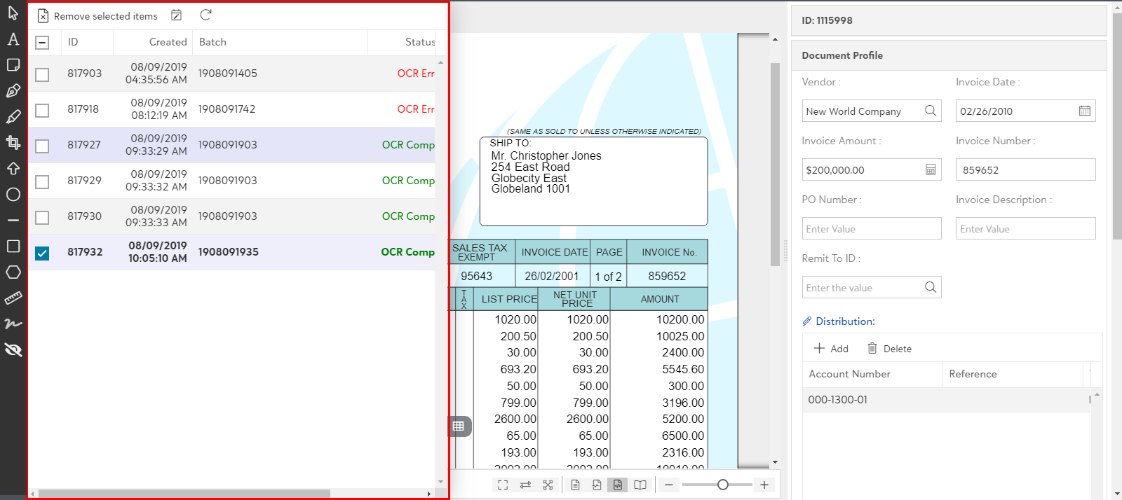1122x500 pixels.
Task: Uncheck the checkbox for item 817932
Action: [42, 253]
